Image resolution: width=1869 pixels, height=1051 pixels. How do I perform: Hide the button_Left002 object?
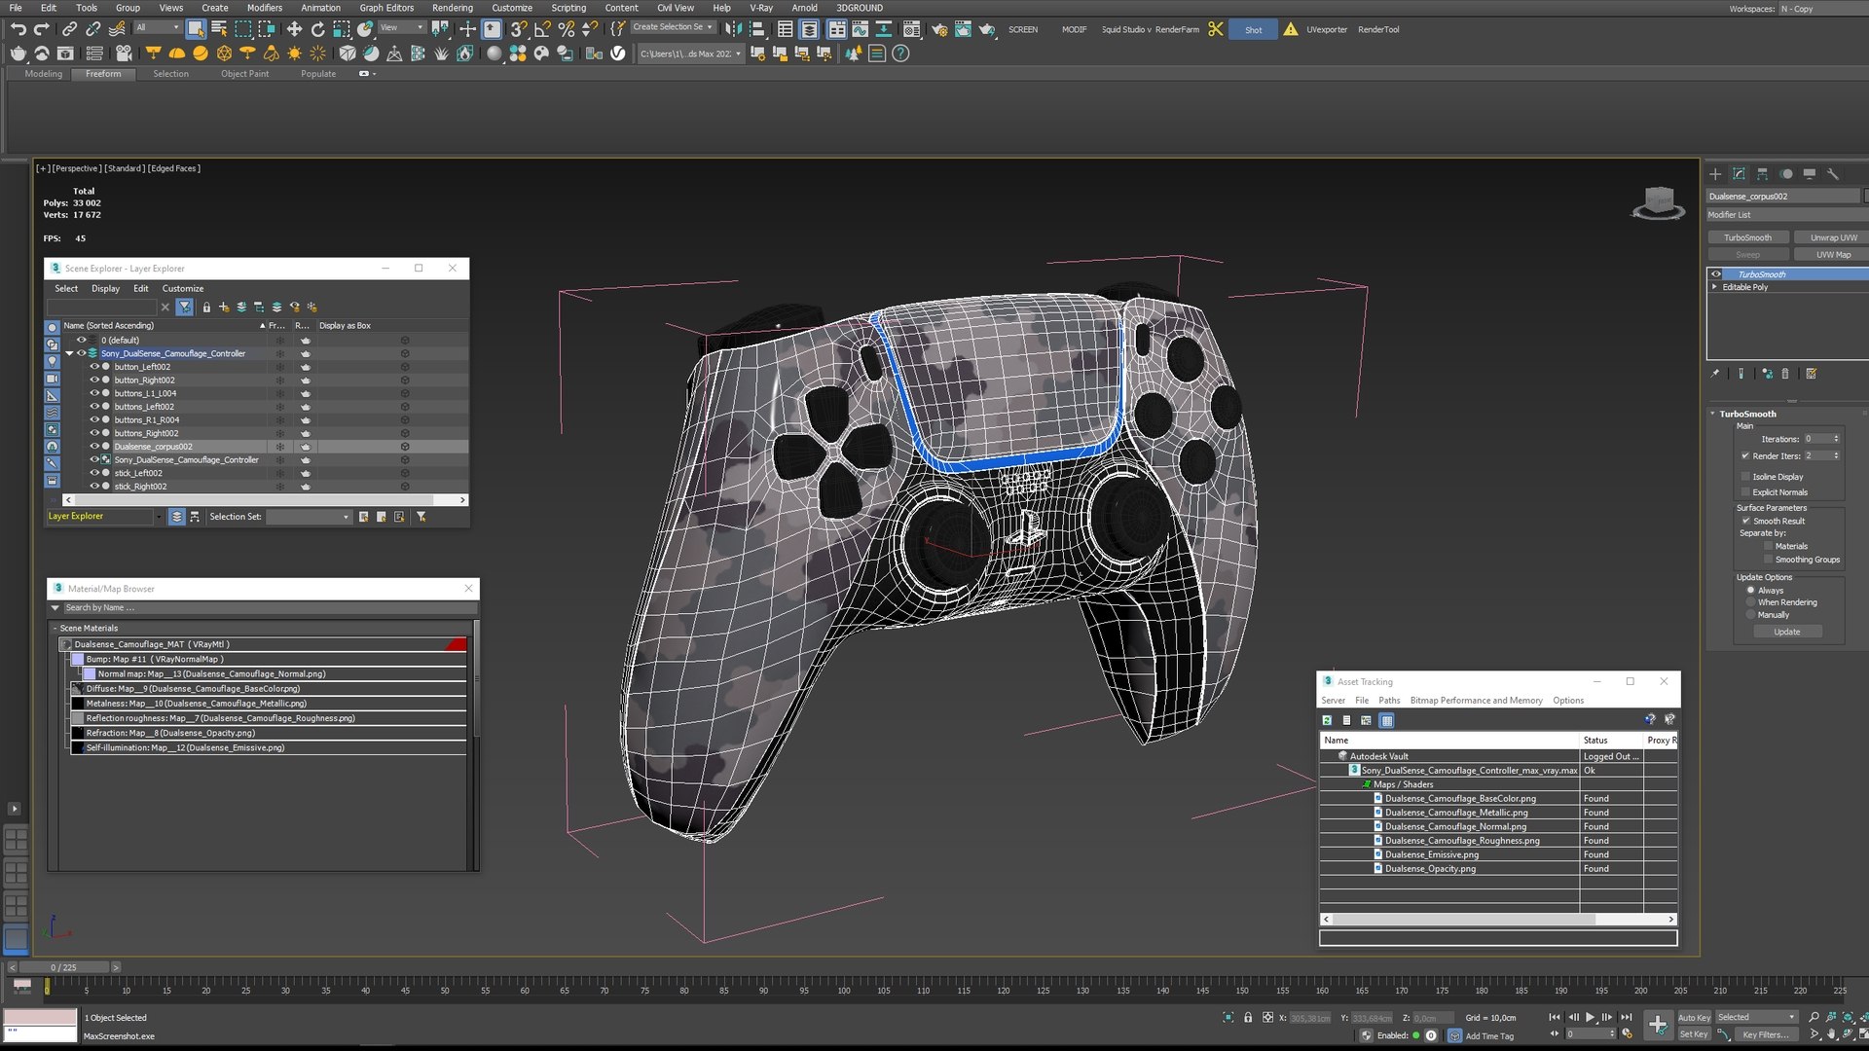[x=94, y=367]
